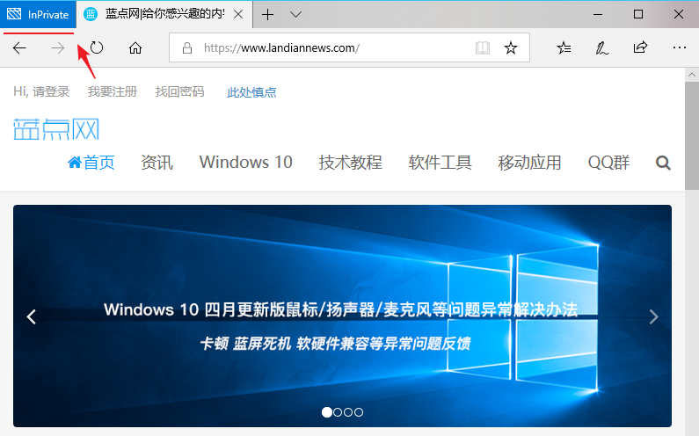The height and width of the screenshot is (436, 699).
Task: Close the 蓝点网 tab
Action: click(x=238, y=15)
